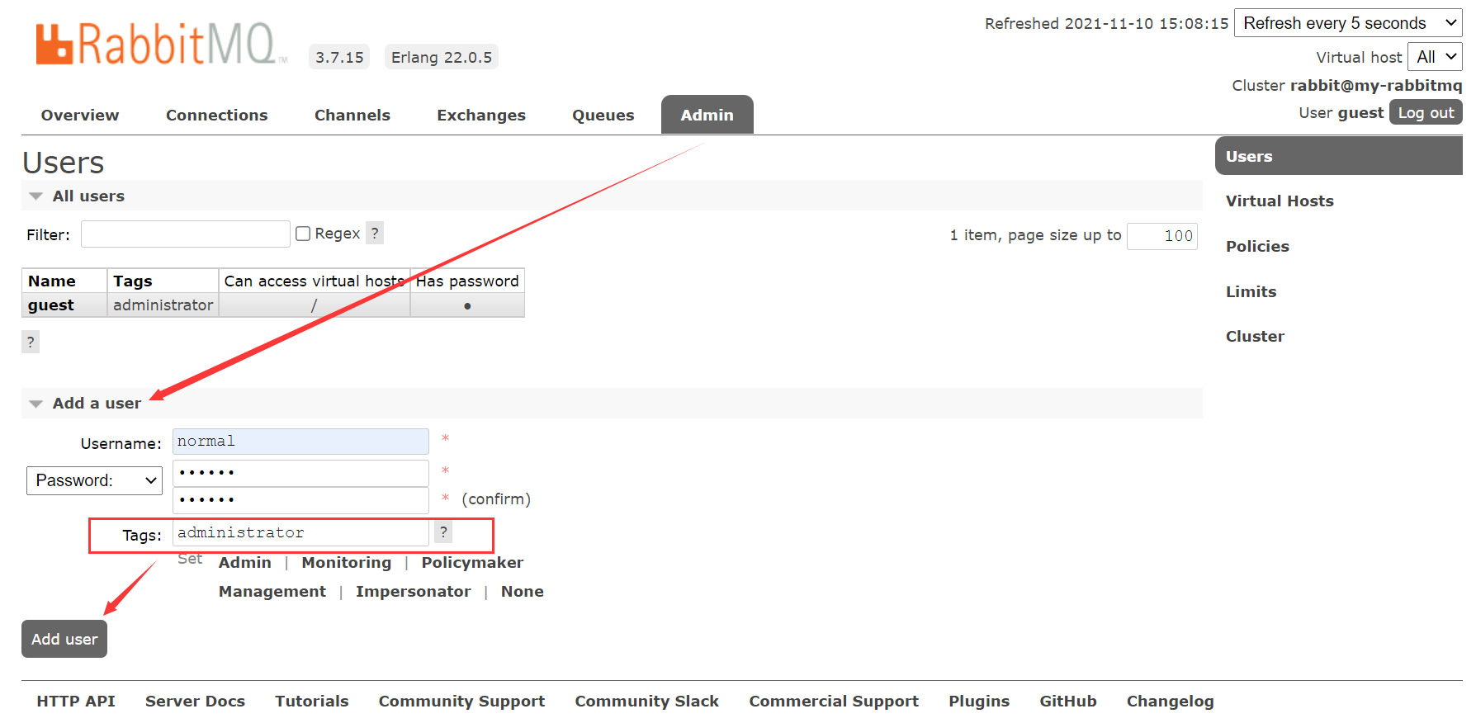Open the Virtual host dropdown

click(x=1435, y=57)
